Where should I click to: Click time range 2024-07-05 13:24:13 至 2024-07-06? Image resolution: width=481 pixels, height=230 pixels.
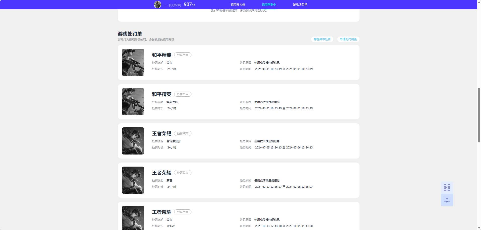(284, 147)
